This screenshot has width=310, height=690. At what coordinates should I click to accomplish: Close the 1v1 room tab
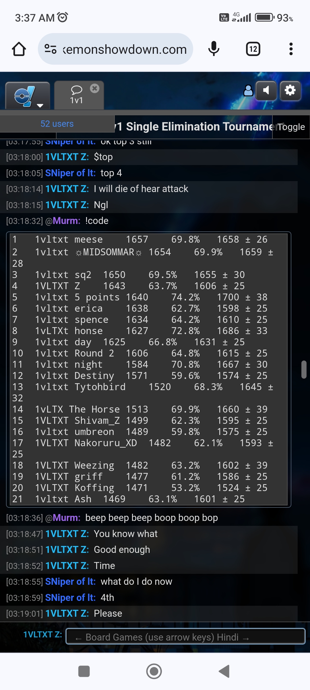pos(94,88)
